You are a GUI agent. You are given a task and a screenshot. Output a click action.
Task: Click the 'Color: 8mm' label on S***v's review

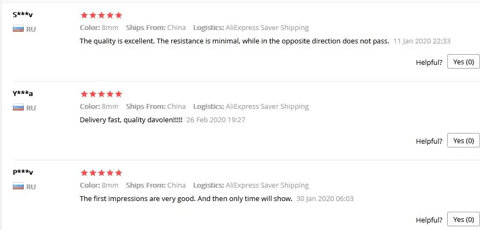coord(99,28)
